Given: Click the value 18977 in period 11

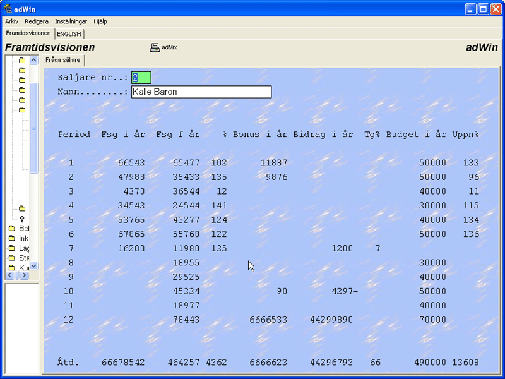Looking at the screenshot, I should click(186, 305).
